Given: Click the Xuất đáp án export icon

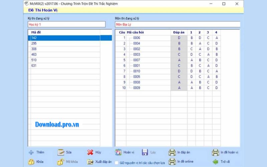Looking at the screenshot, I should coord(90,162).
